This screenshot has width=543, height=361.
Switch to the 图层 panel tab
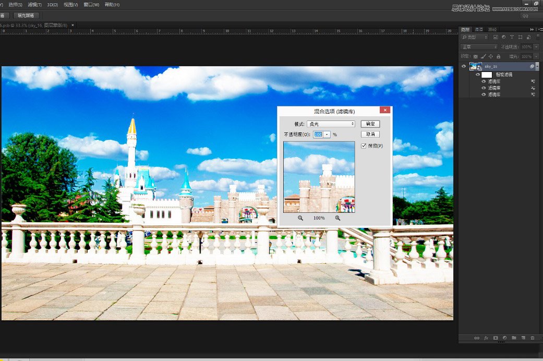[x=465, y=29]
